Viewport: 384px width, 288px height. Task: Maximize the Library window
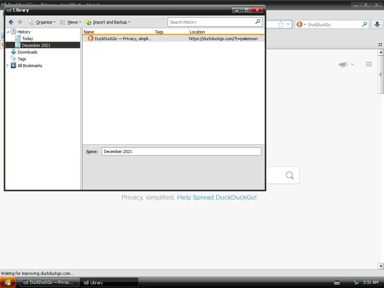247,10
